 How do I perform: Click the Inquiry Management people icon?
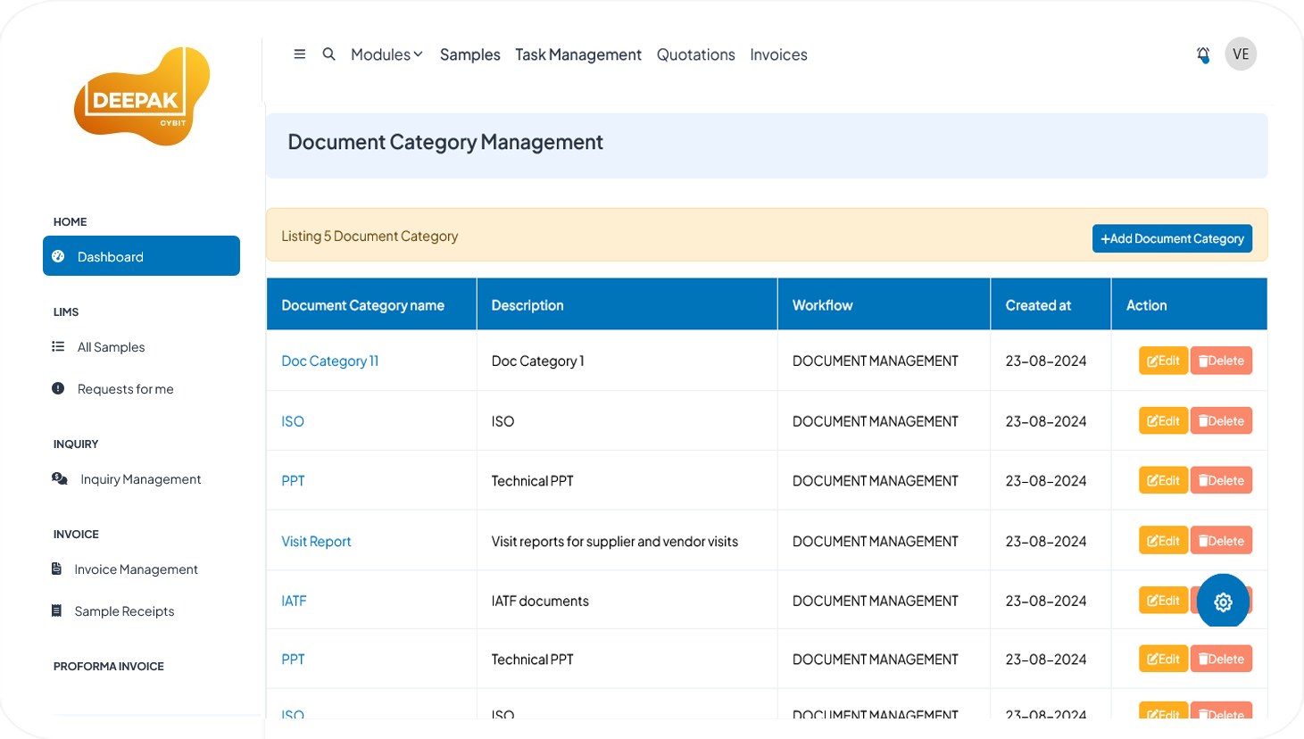click(x=58, y=478)
